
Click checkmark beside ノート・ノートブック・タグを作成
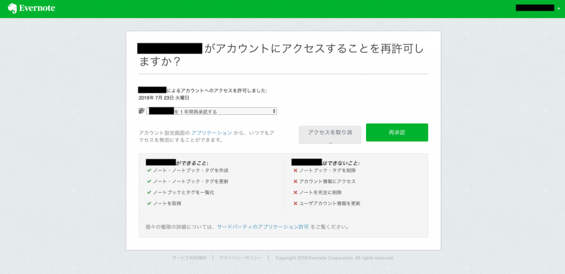149,170
